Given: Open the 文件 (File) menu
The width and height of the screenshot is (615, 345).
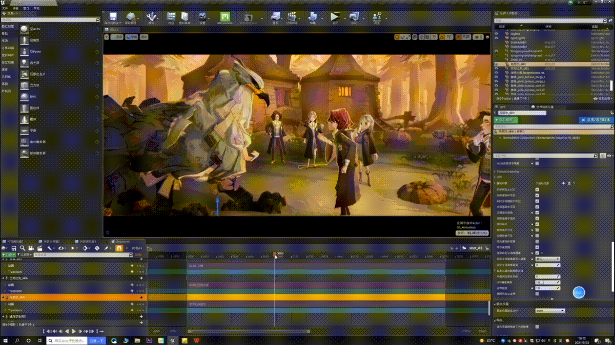Looking at the screenshot, I should [5, 9].
